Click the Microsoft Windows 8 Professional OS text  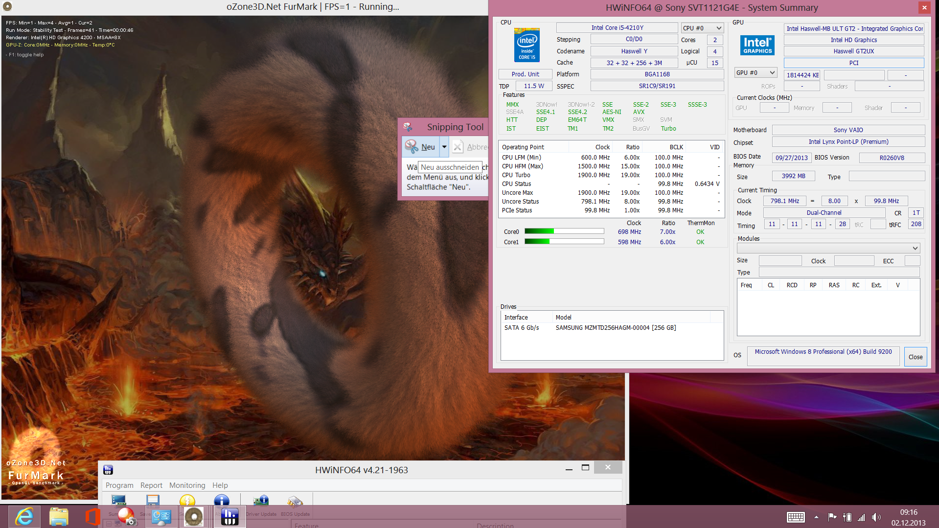tap(823, 352)
